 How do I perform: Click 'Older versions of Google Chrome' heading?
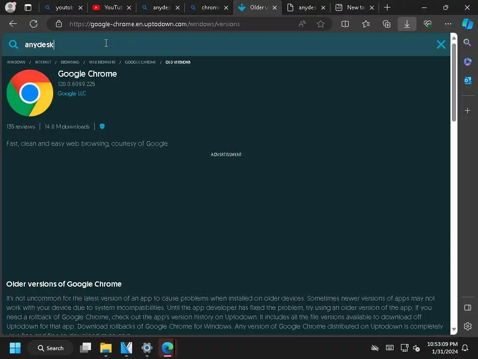64,284
